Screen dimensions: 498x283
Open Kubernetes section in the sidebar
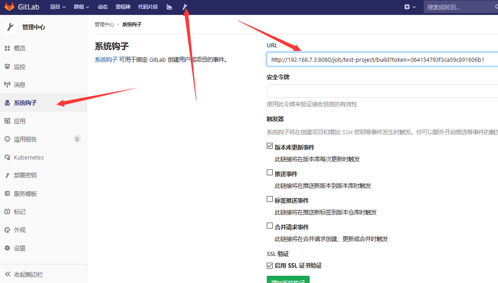(28, 158)
